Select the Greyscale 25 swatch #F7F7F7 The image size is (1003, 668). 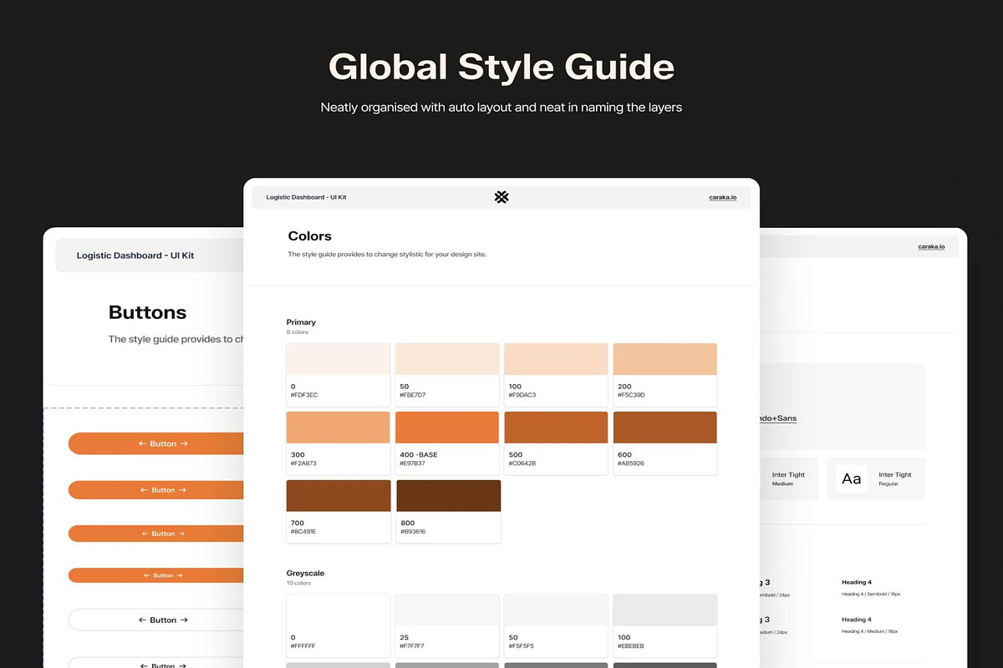[447, 625]
